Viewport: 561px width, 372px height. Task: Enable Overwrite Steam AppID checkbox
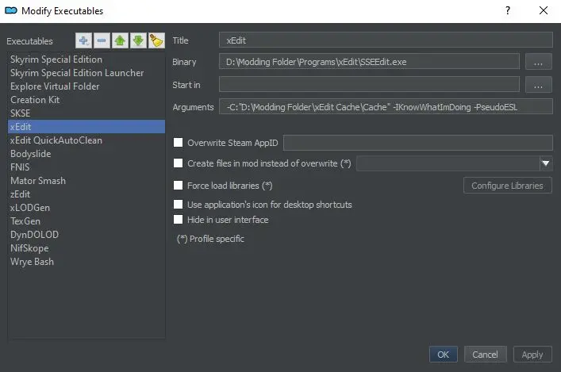coord(178,142)
